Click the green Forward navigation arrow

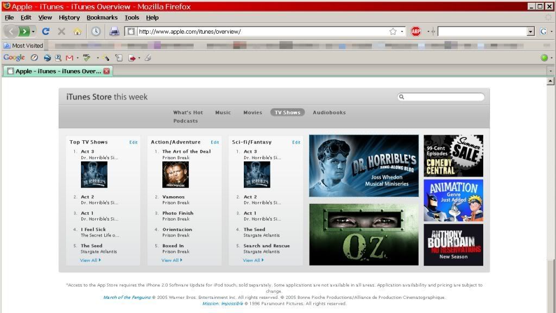pos(24,32)
